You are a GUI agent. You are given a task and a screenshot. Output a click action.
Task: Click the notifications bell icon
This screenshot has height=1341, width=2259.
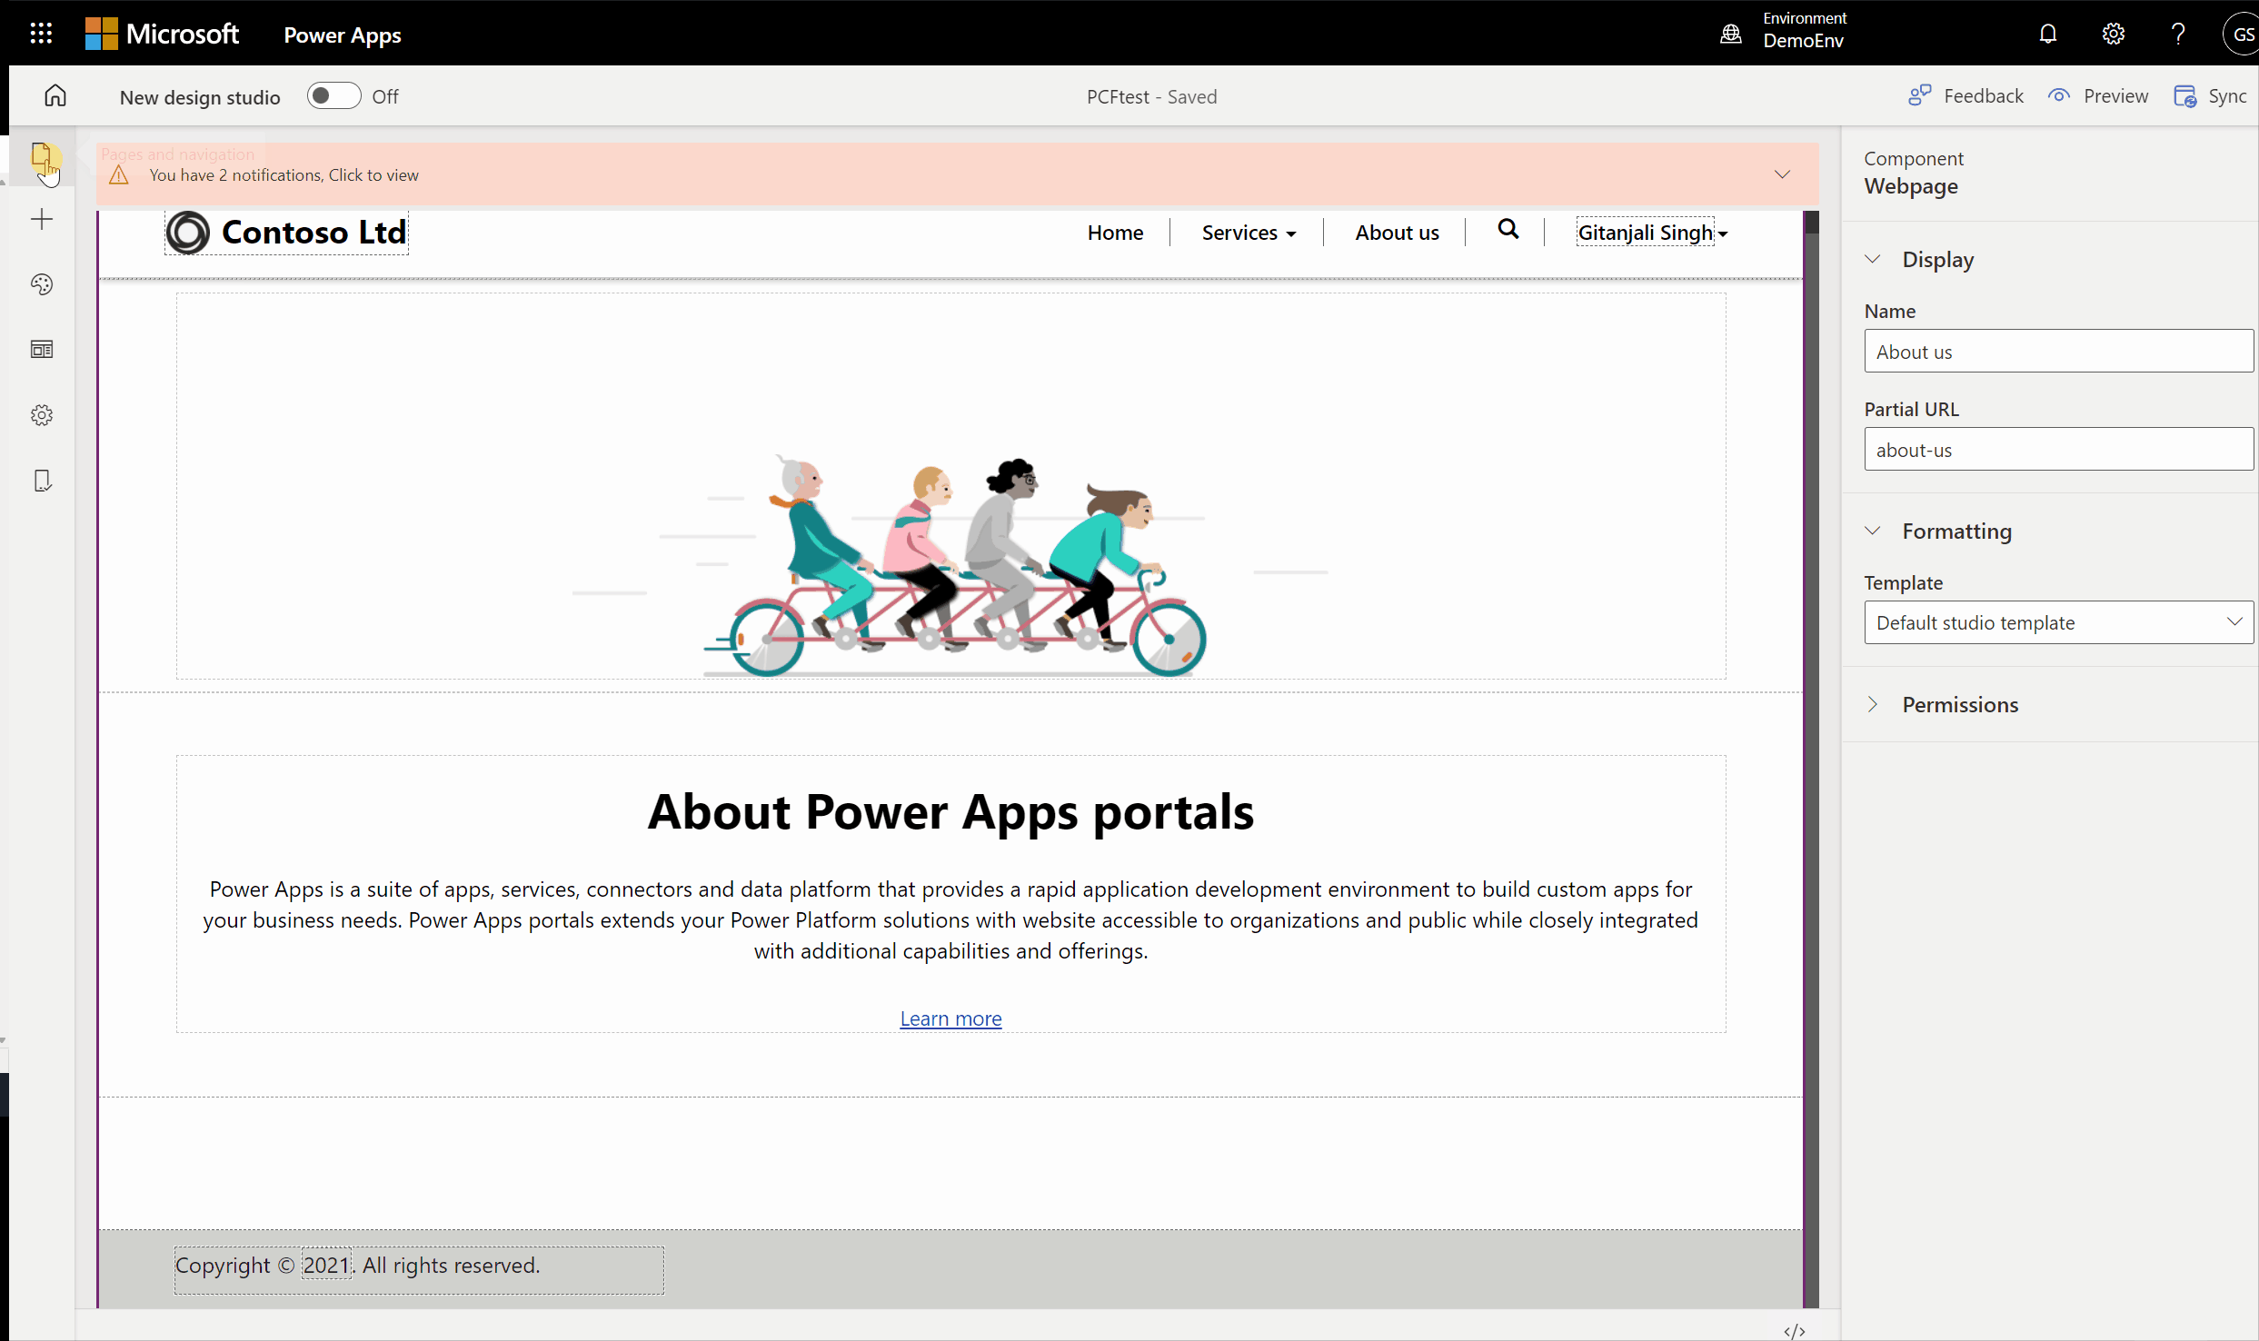(x=2047, y=34)
